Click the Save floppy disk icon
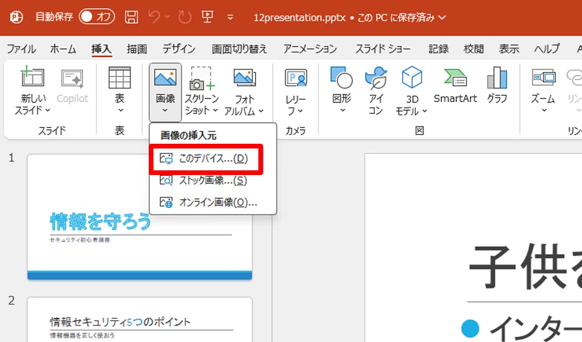Screen dimensions: 582x342 131,17
